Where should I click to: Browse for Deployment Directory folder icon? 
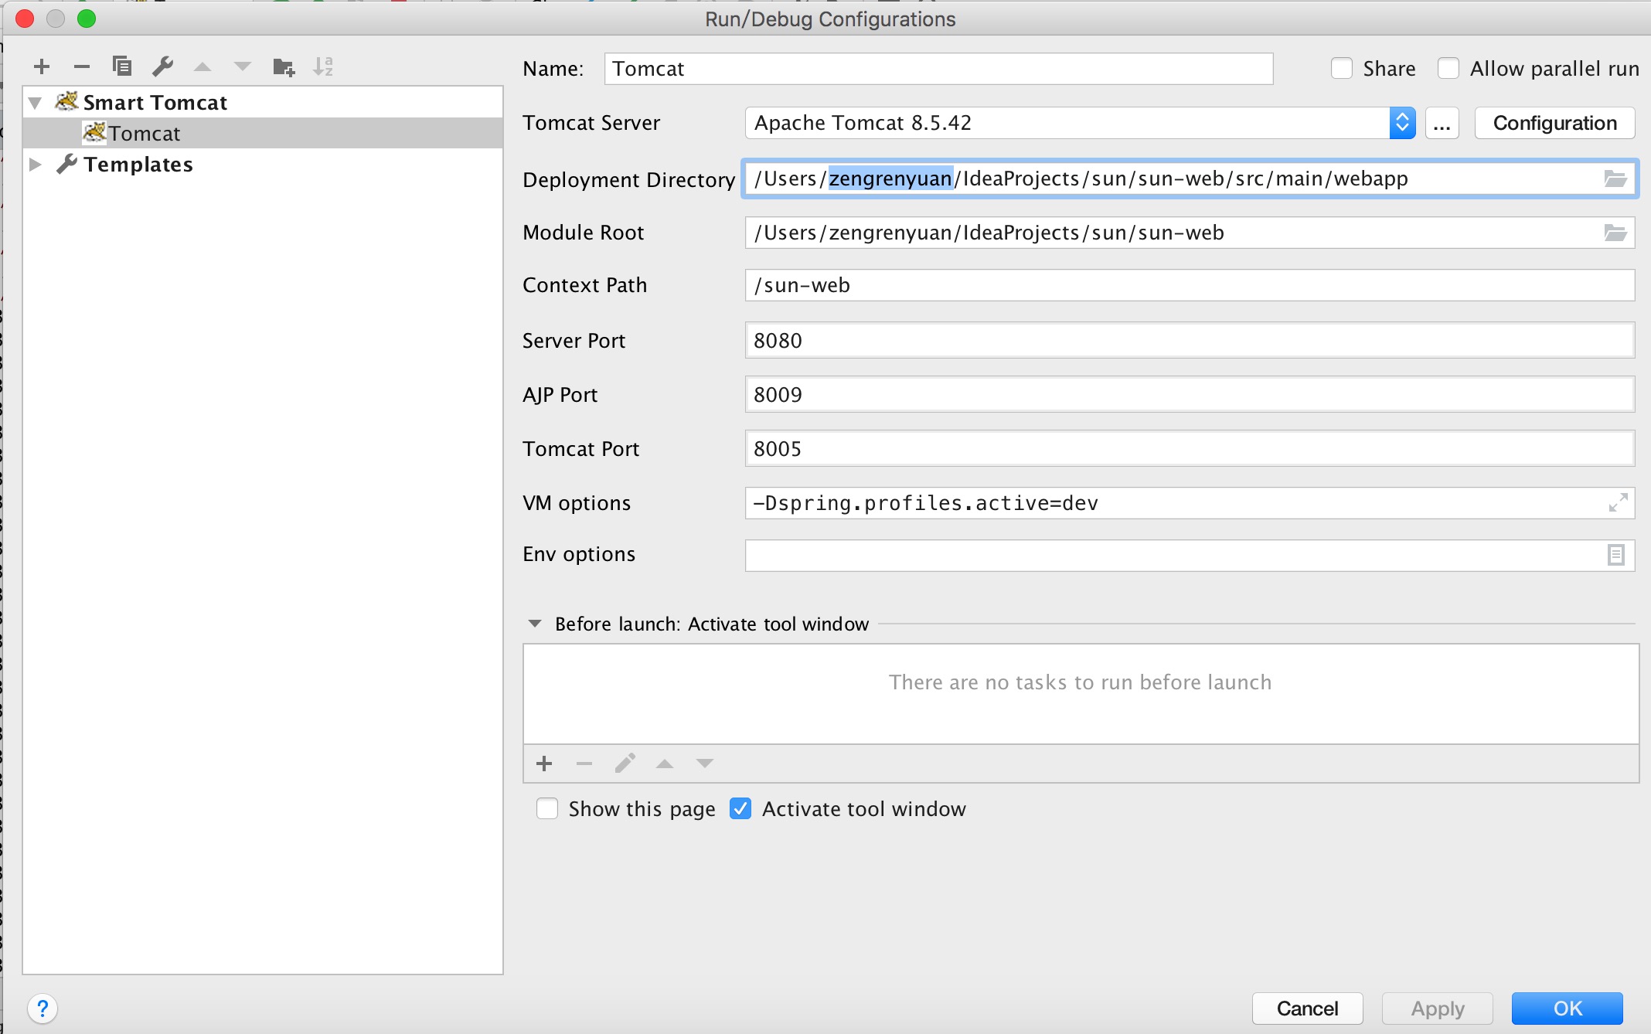pos(1615,179)
